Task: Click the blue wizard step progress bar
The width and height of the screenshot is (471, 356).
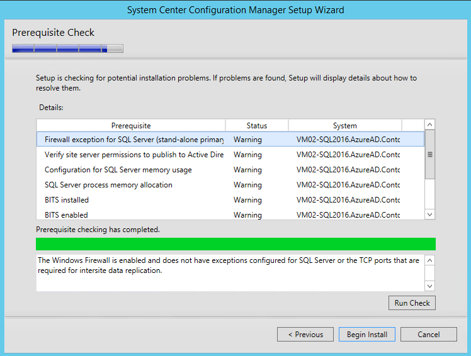Action: (67, 48)
